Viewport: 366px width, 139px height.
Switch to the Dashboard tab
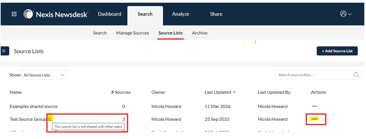(x=109, y=14)
